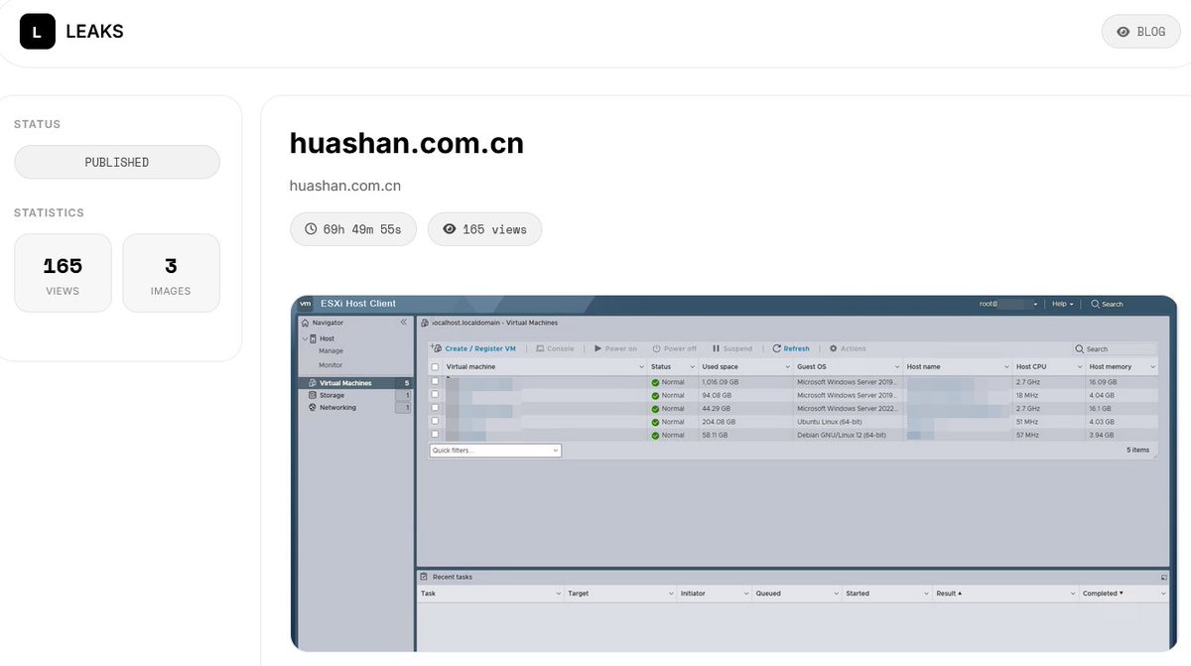Click Create / Register VM toolbar button

coord(473,348)
